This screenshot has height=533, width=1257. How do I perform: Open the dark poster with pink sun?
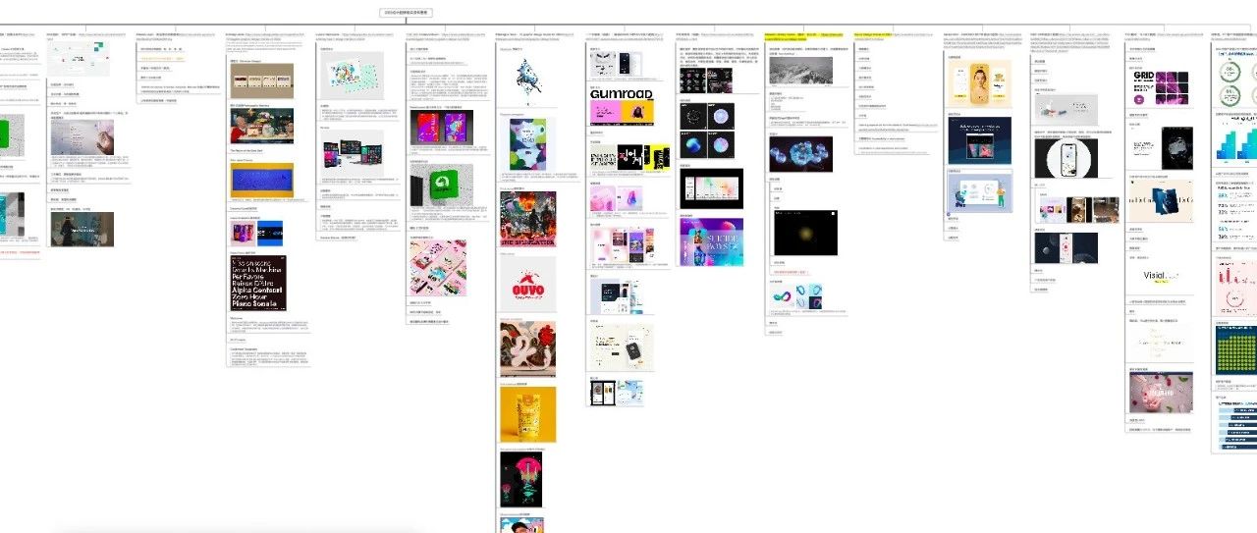point(520,478)
